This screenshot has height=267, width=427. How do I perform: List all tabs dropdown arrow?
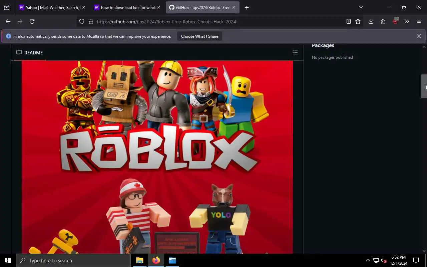click(x=361, y=7)
